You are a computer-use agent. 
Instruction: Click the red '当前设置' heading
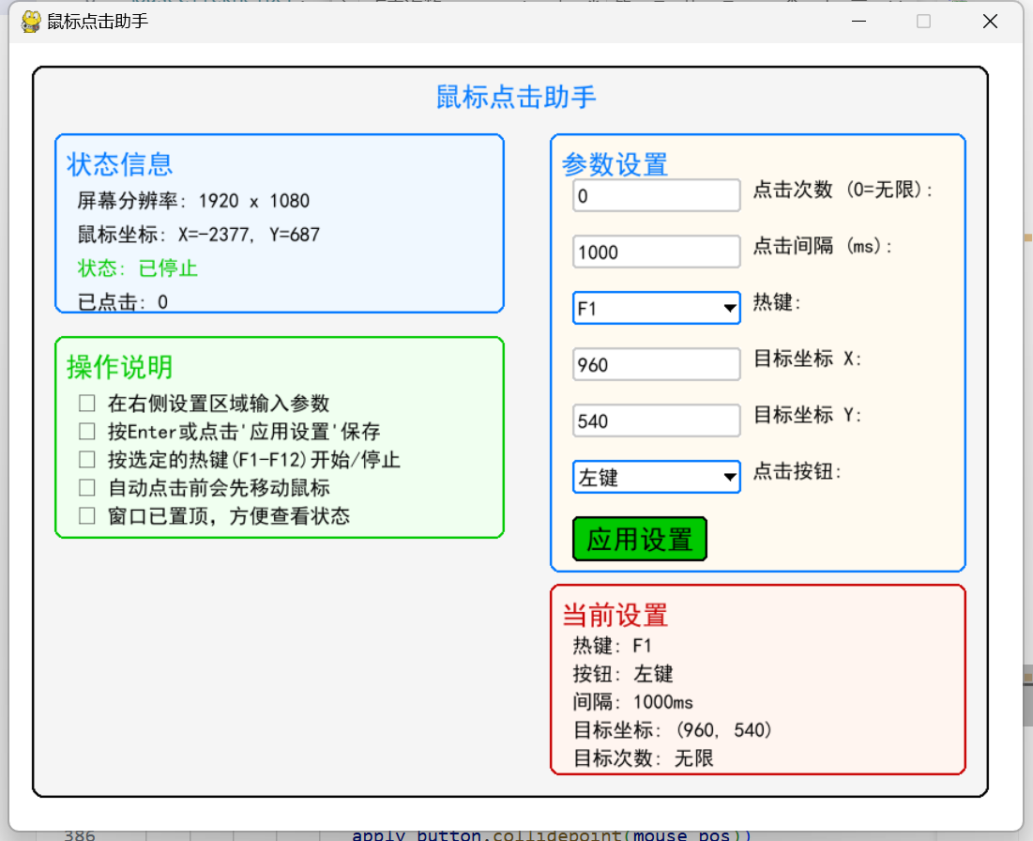pos(615,615)
